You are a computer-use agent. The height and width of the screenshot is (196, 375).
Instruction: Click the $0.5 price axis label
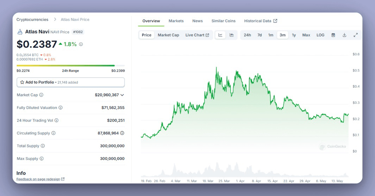click(356, 70)
